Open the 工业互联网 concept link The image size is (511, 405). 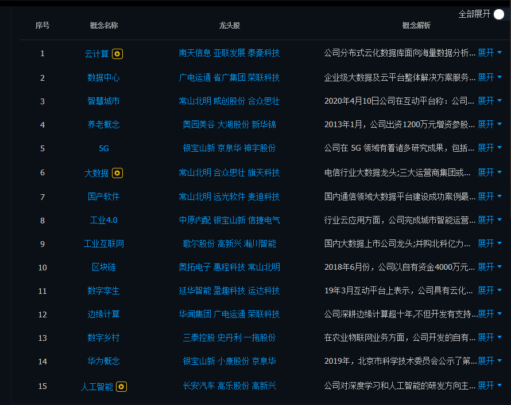(x=103, y=244)
